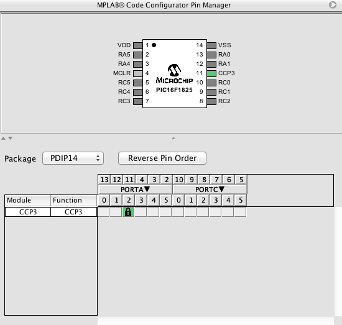Click pin number 8 header cell
The width and height of the screenshot is (342, 325).
[204, 180]
